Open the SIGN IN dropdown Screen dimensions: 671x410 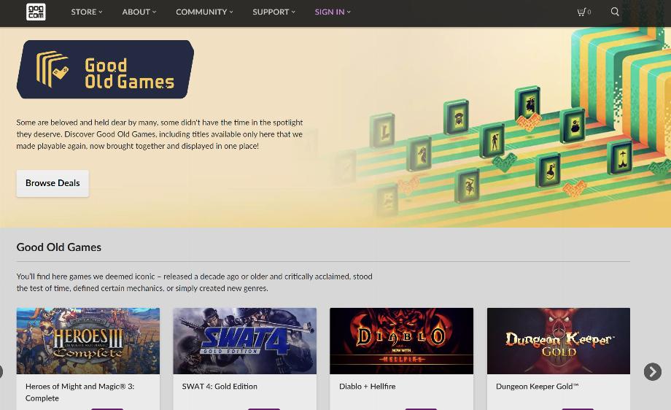coord(333,12)
